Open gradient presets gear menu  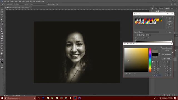coord(163,17)
